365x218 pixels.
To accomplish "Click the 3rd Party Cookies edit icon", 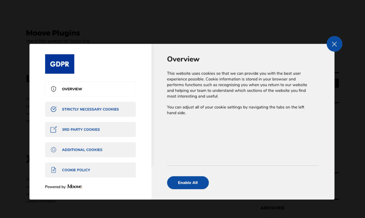I will click(53, 129).
